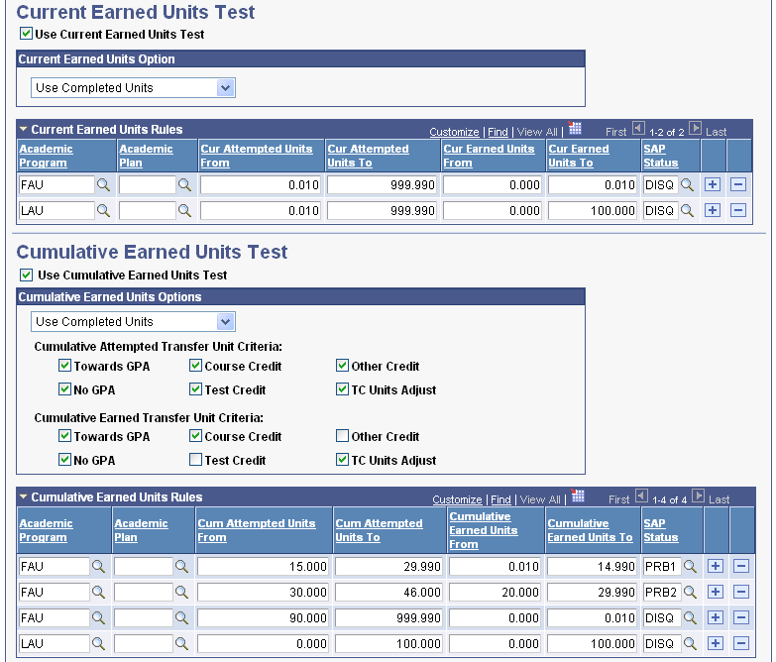Add row after current LAU rule
Screen dimensions: 776x662
tap(713, 210)
